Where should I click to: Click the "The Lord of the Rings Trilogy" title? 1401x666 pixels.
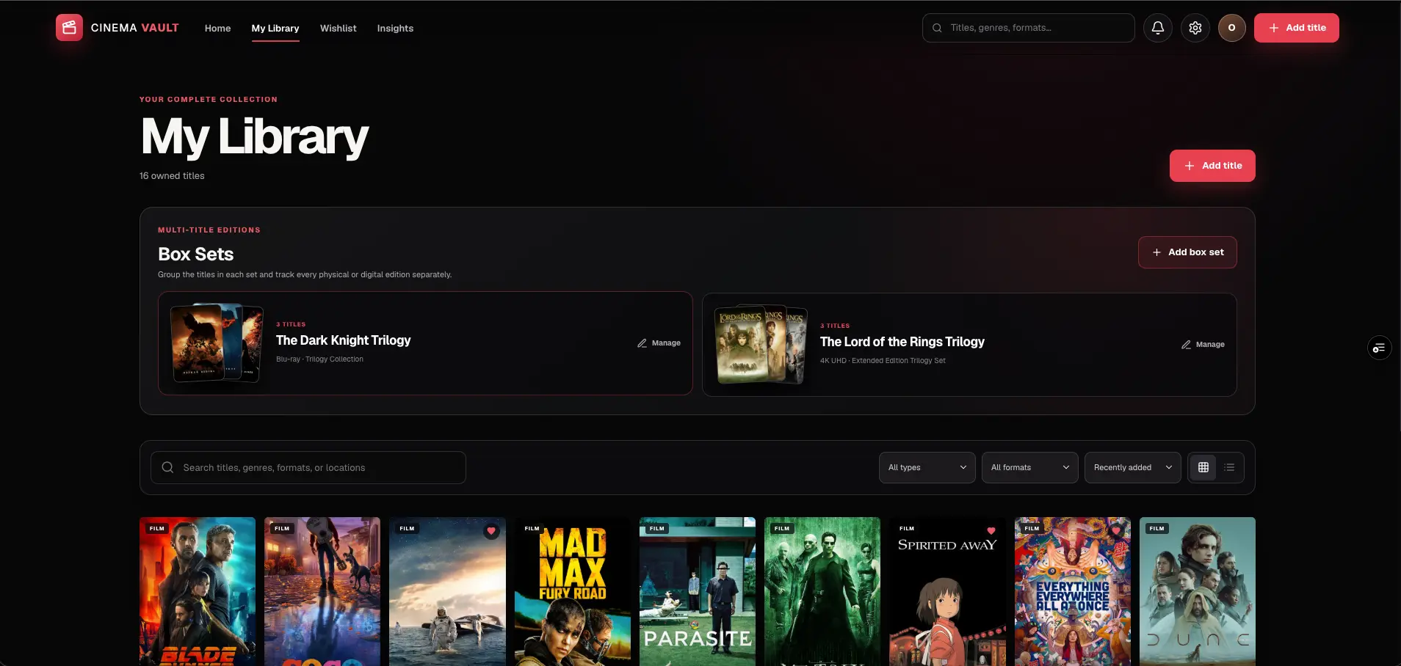(902, 342)
